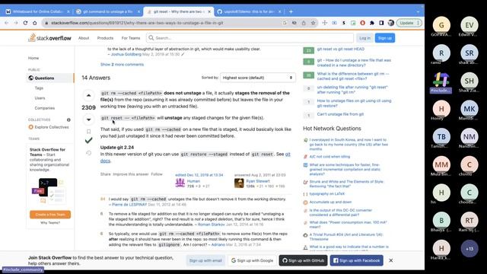This screenshot has height=274, width=487.
Task: Open the Why Teams? link
Action: pos(50,223)
